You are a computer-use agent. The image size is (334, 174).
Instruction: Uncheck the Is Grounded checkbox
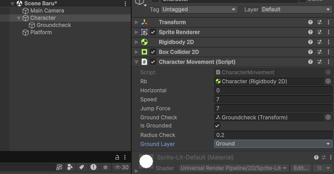point(217,126)
